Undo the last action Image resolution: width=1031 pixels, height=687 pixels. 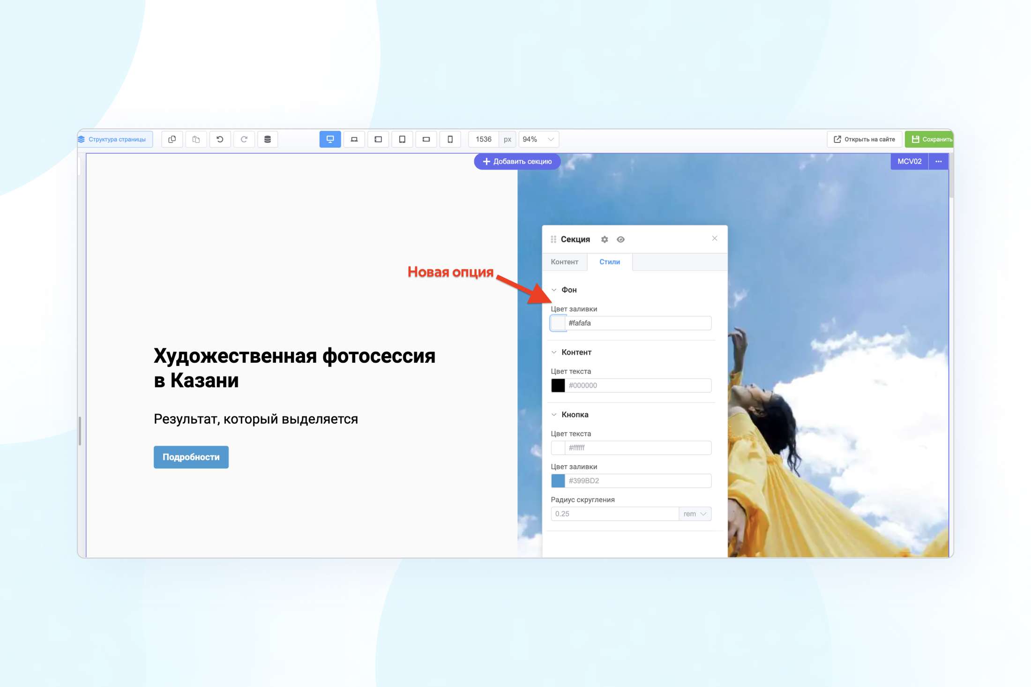click(220, 139)
